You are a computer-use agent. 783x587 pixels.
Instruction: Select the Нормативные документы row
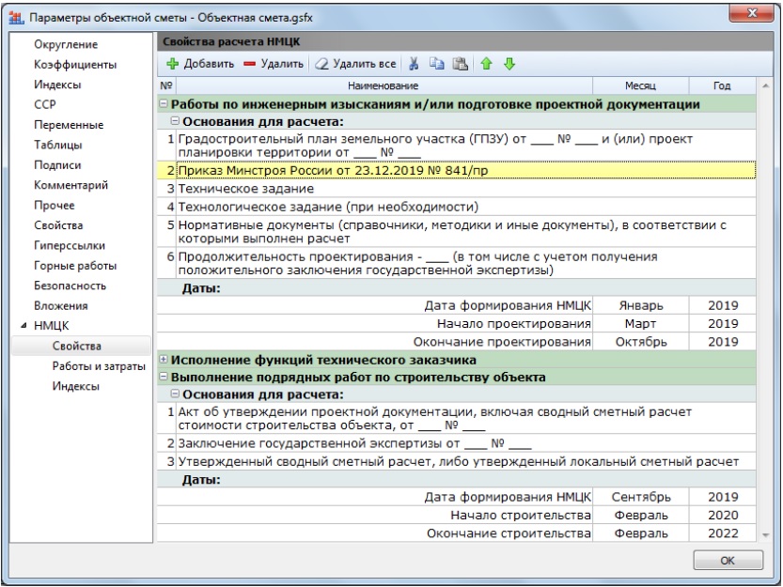coord(457,231)
